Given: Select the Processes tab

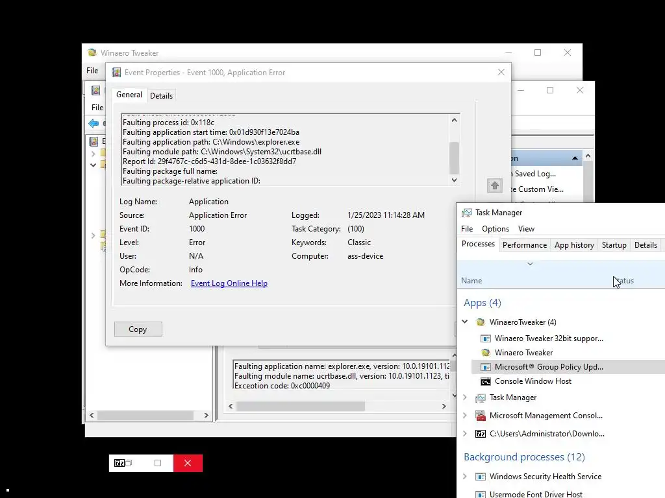Looking at the screenshot, I should tap(478, 244).
